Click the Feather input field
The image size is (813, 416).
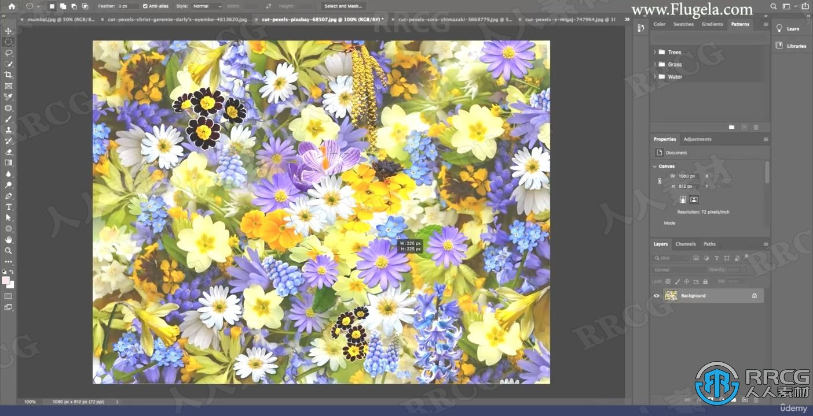coord(127,6)
